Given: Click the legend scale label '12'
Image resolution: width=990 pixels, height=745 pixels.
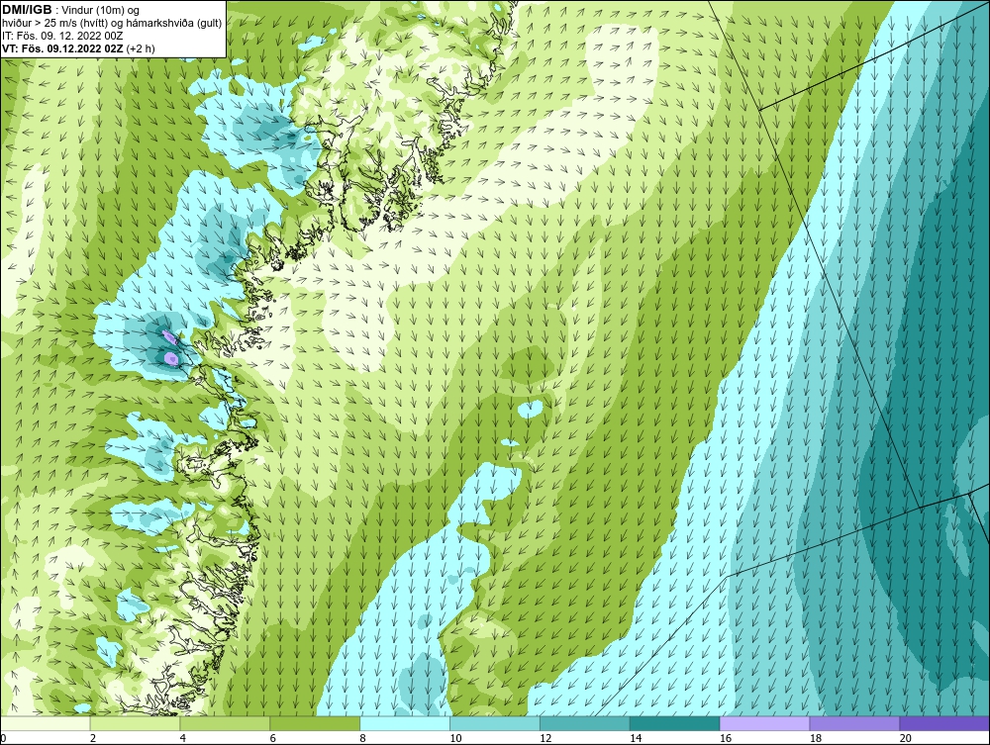Looking at the screenshot, I should pos(545,738).
